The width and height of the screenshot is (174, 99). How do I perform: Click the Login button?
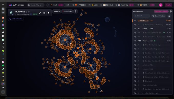168,5
